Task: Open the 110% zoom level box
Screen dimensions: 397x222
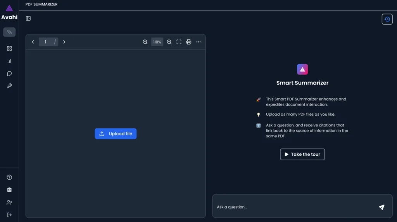Action: (x=157, y=42)
